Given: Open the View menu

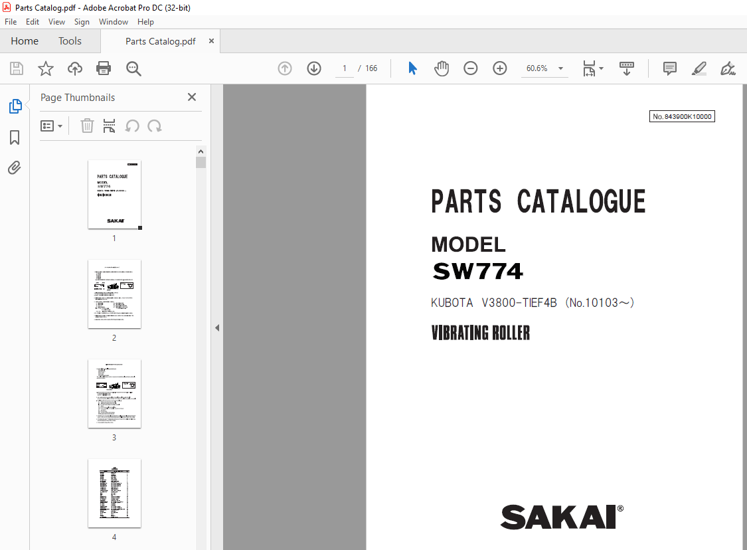Looking at the screenshot, I should click(x=56, y=22).
